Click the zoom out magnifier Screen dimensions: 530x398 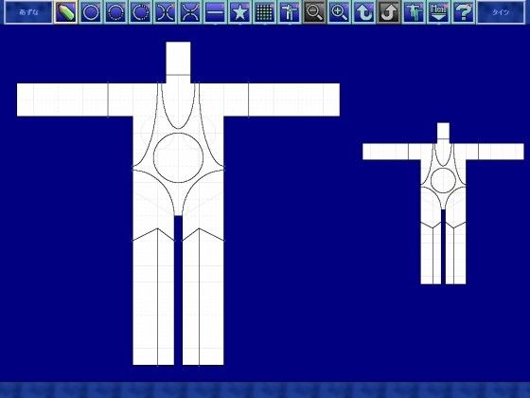[314, 12]
